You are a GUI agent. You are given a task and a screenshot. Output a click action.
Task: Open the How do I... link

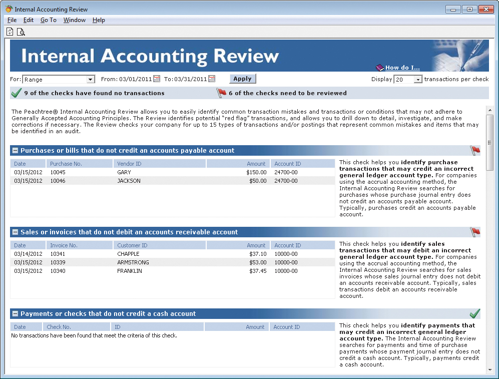pos(402,68)
